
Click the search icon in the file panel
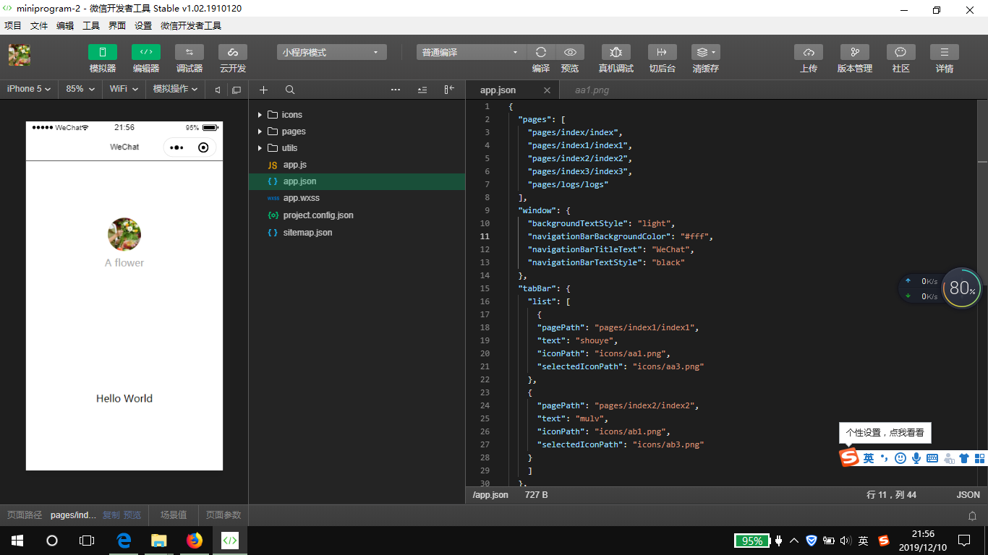pos(289,90)
